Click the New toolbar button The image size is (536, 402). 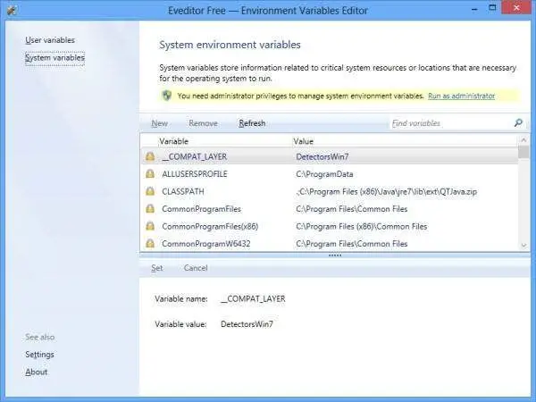pos(159,123)
